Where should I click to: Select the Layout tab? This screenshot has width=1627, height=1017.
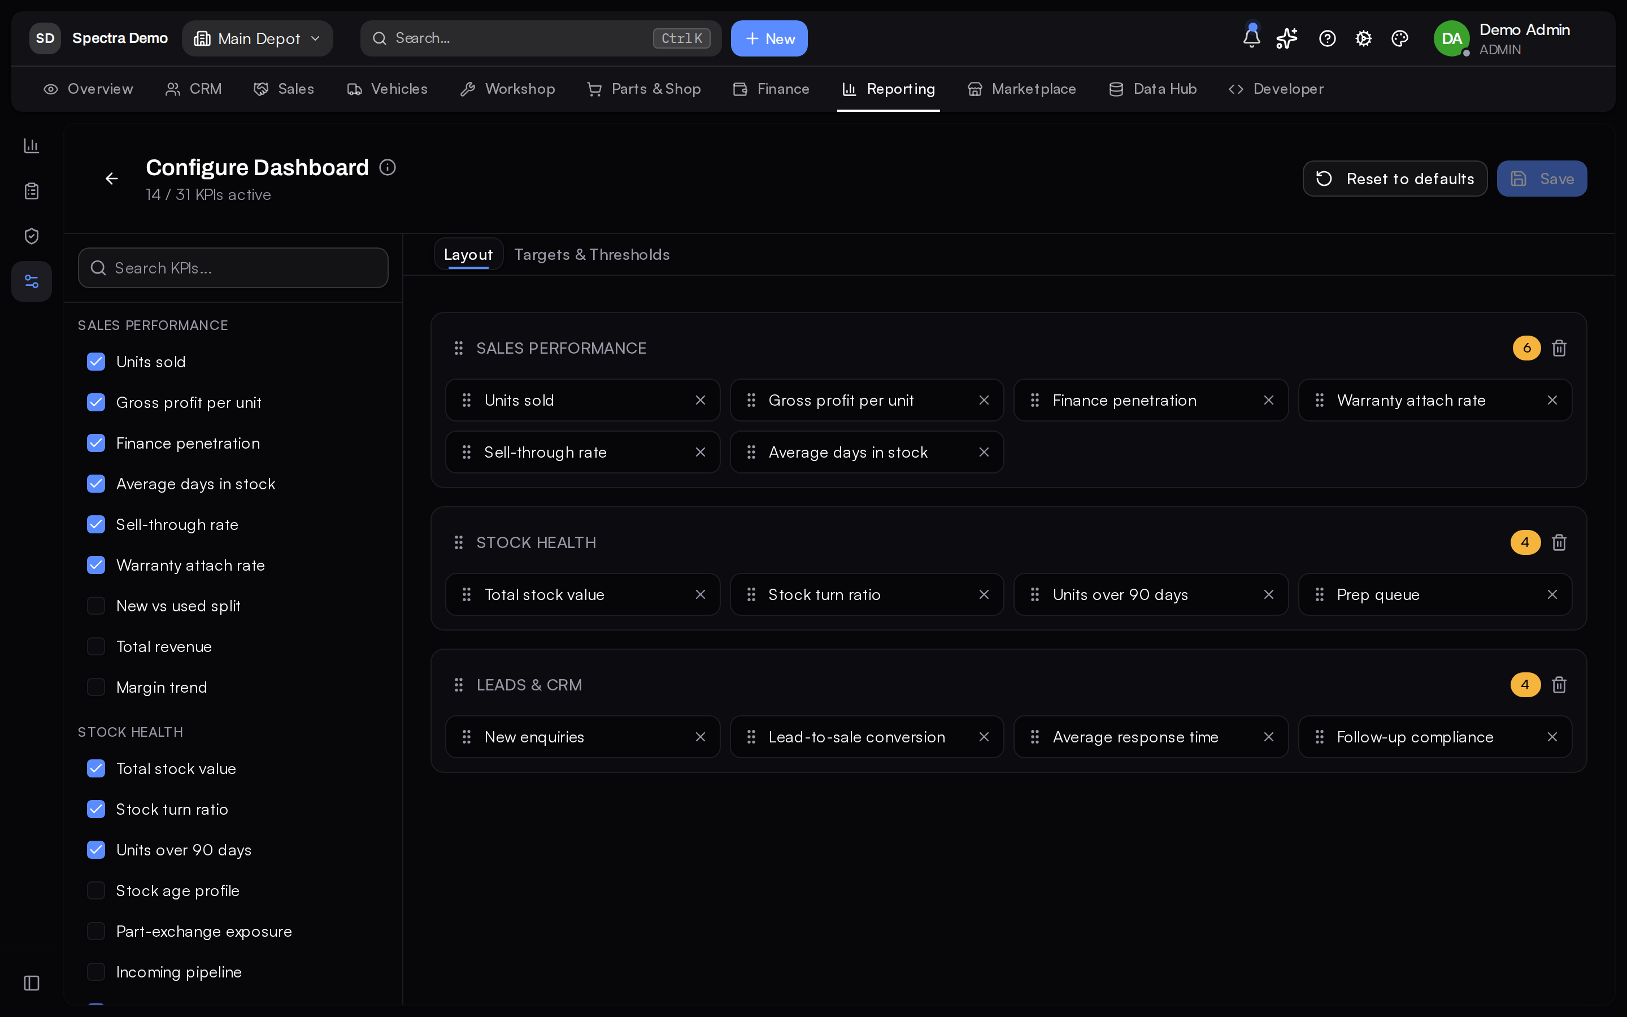(x=468, y=254)
